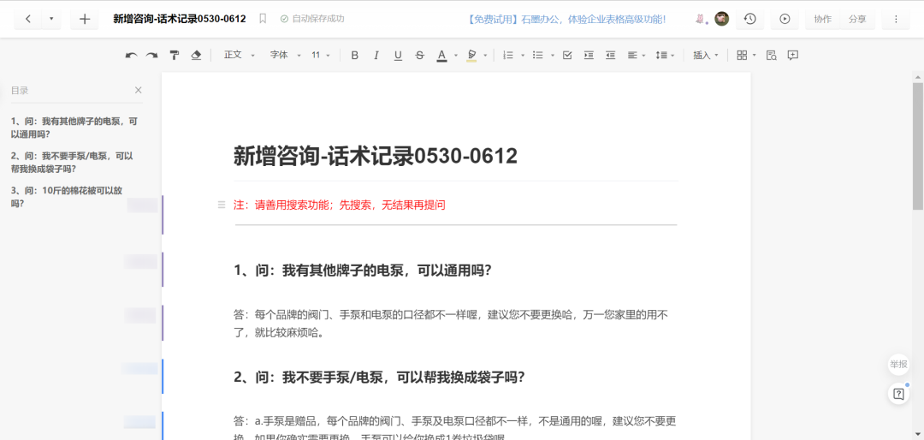This screenshot has width=924, height=440.
Task: Open the 字体 font dropdown
Action: [x=285, y=55]
